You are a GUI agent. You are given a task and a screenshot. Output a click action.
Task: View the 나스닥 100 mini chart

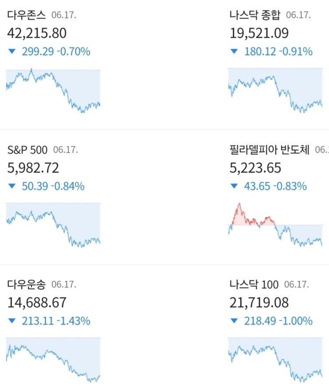click(275, 360)
